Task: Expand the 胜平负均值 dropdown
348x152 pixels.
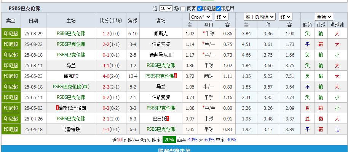Action: 260,17
